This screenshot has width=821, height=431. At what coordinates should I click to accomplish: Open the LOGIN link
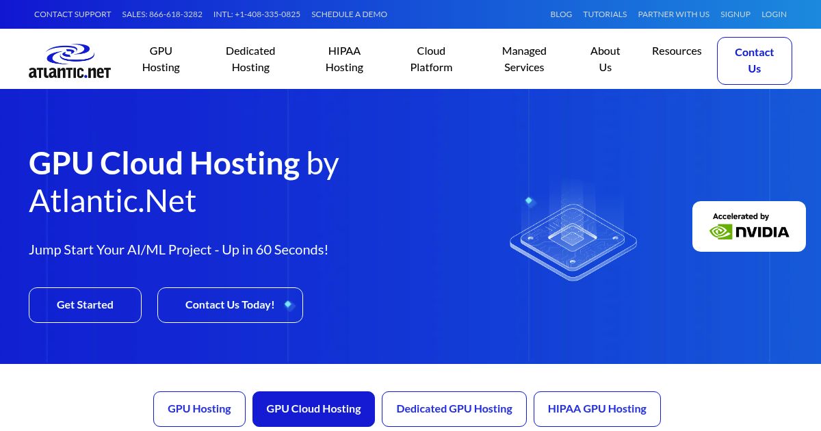pyautogui.click(x=774, y=14)
